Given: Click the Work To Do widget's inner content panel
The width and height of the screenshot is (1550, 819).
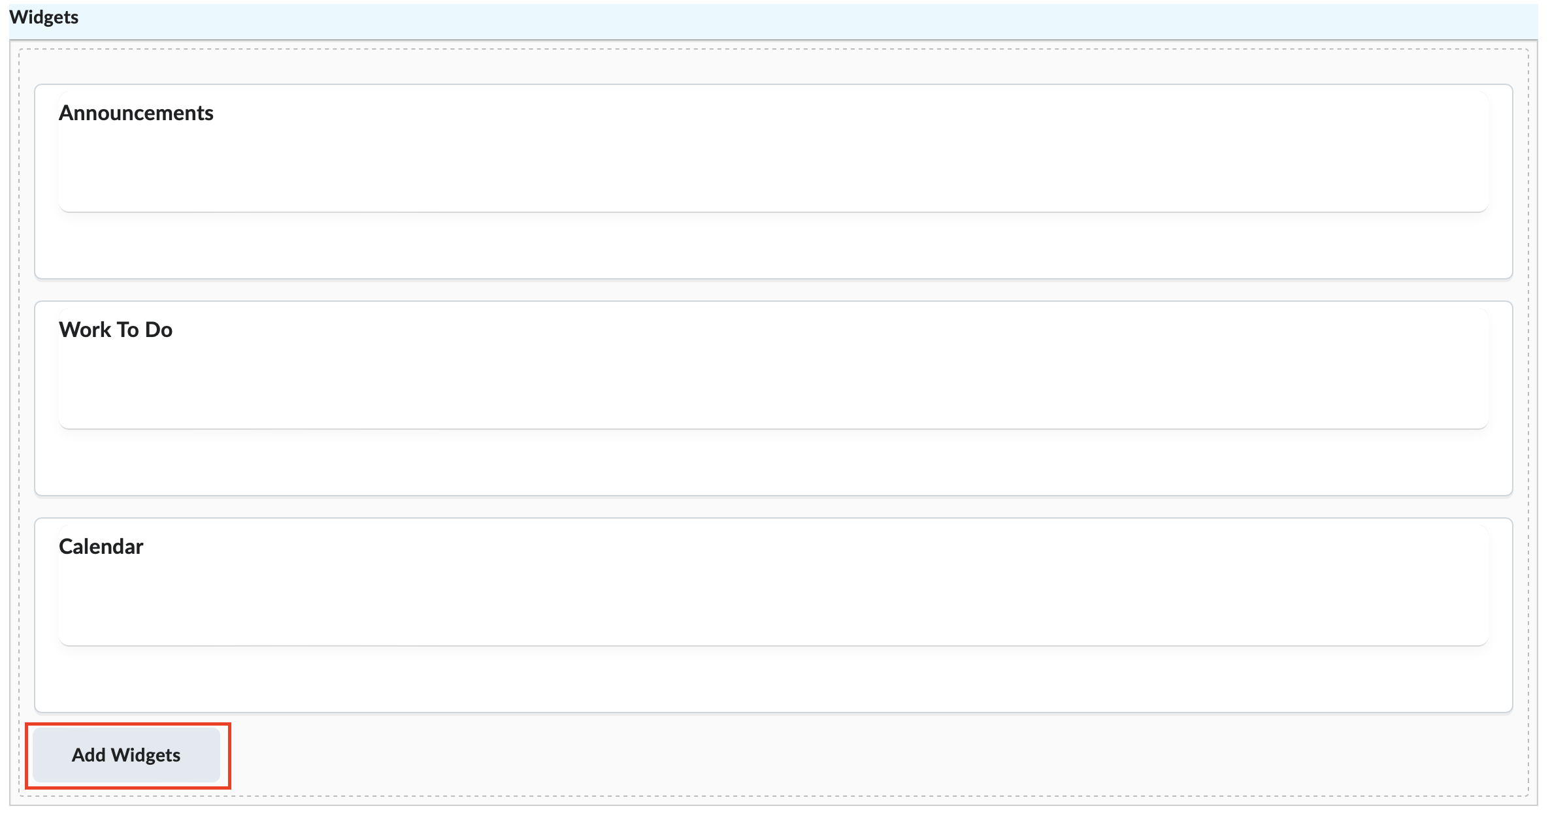Looking at the screenshot, I should tap(774, 387).
